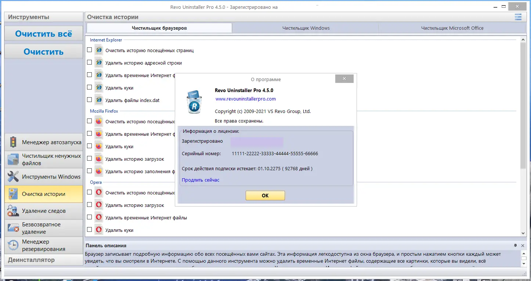This screenshot has height=281, width=531.
Task: Click the description panel scrollbar down arrow
Action: [x=524, y=264]
